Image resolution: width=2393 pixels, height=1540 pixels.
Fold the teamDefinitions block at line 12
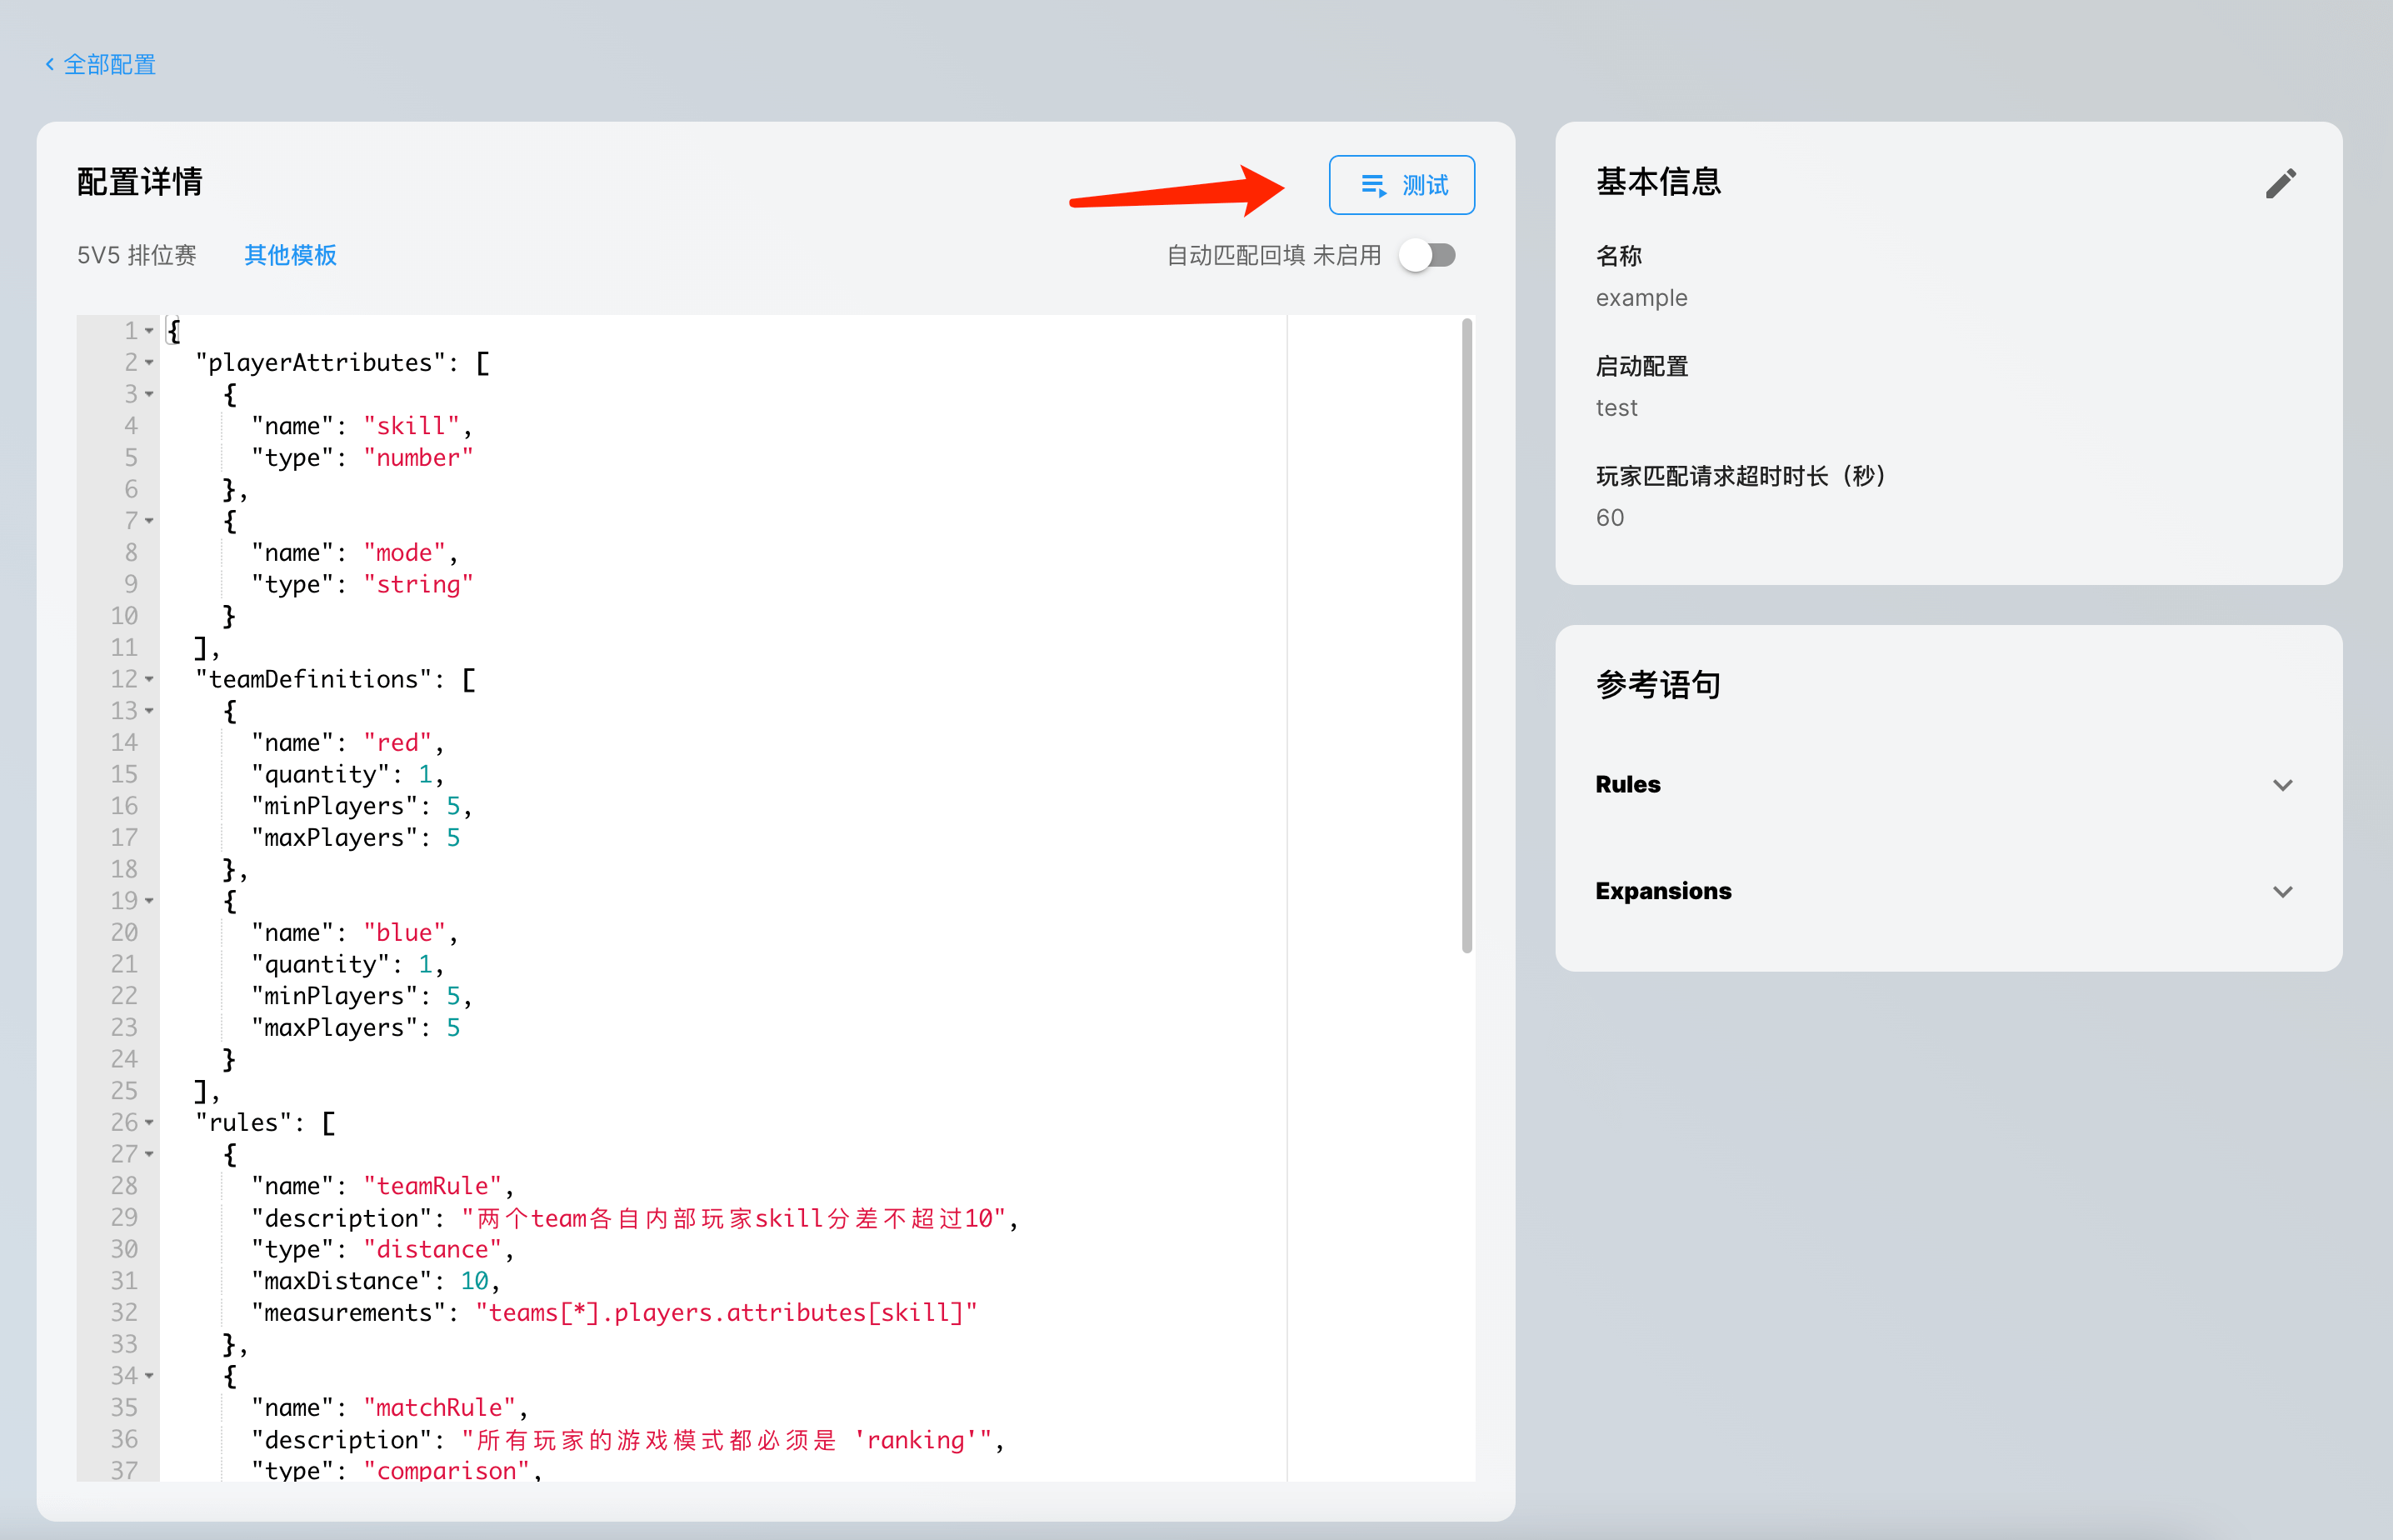[150, 680]
